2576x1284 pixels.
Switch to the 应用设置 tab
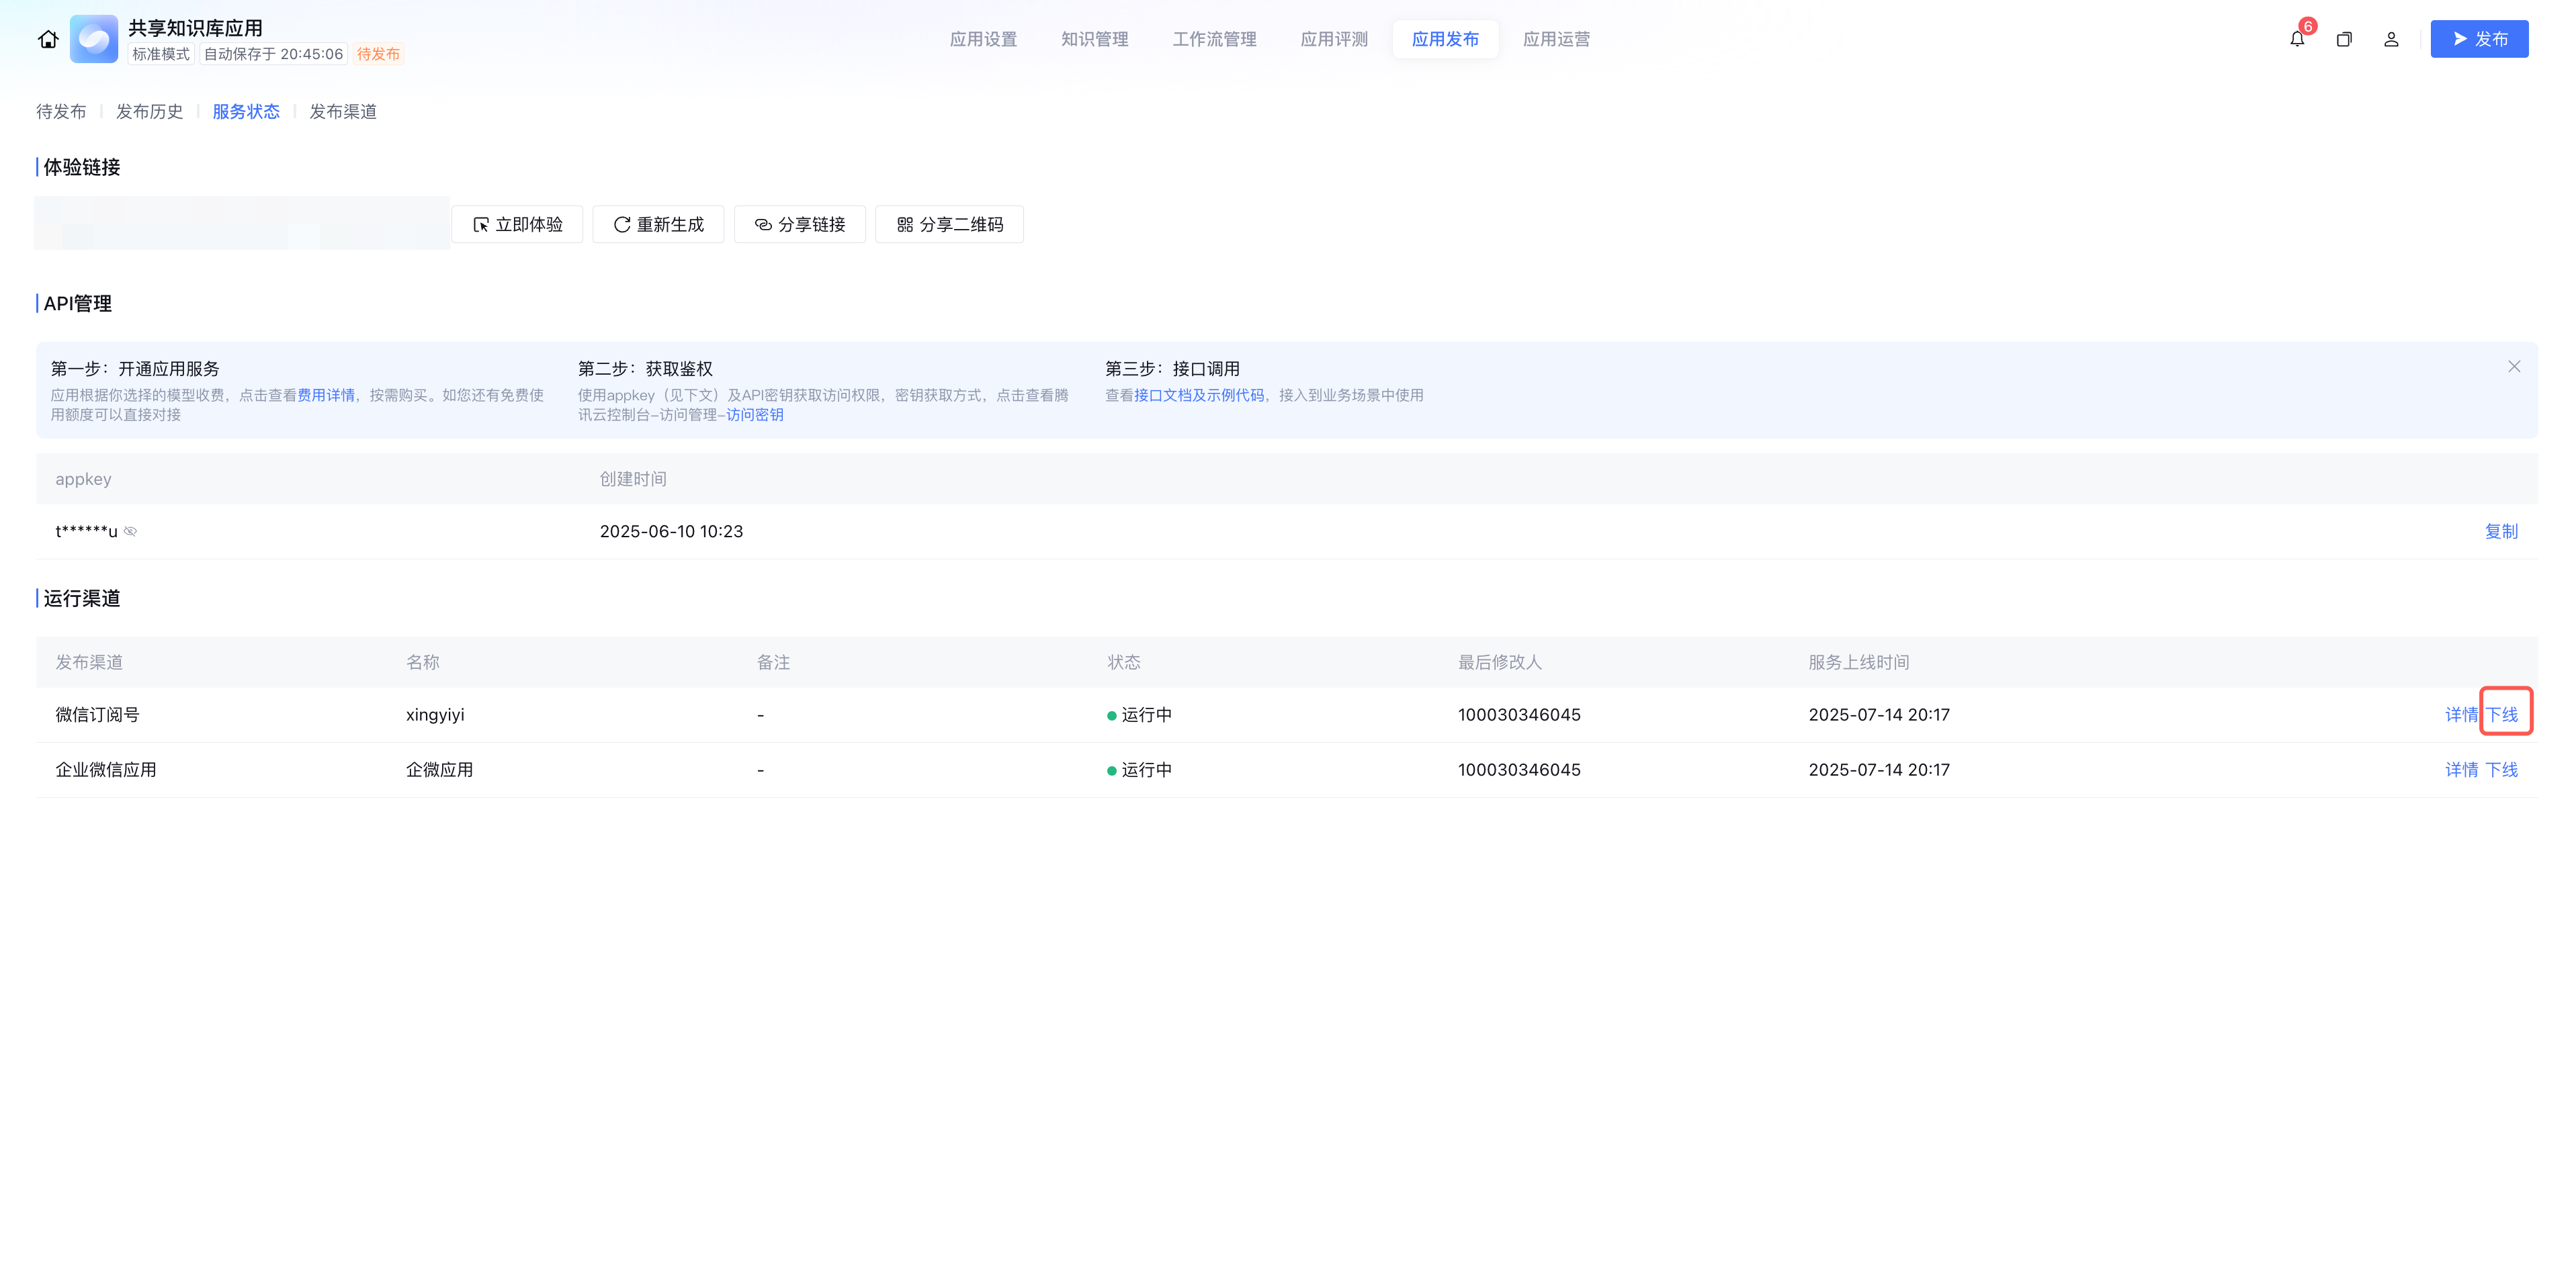[x=983, y=39]
